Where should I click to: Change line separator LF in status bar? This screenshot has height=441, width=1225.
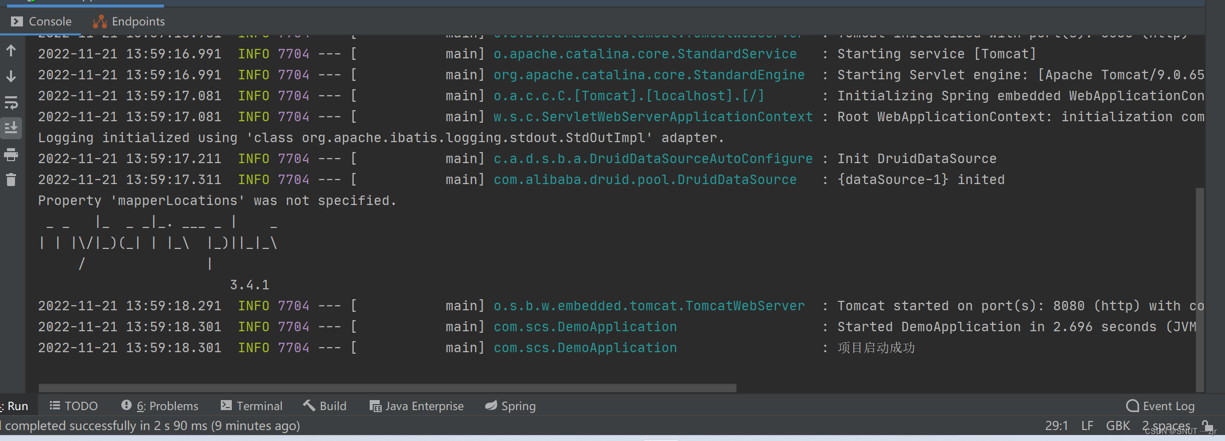[x=1087, y=426]
